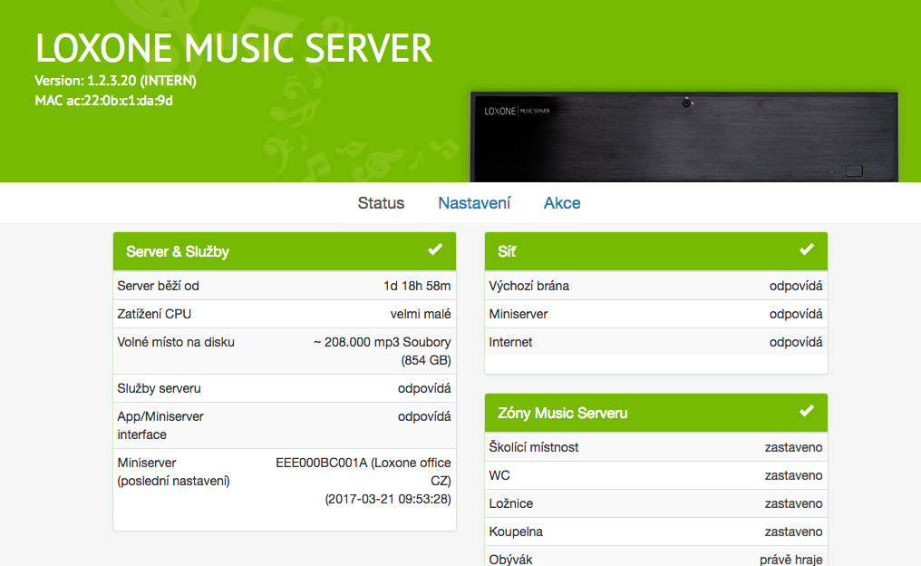Viewport: 921px width, 566px height.
Task: Switch to the Nastavení tab
Action: 474,202
